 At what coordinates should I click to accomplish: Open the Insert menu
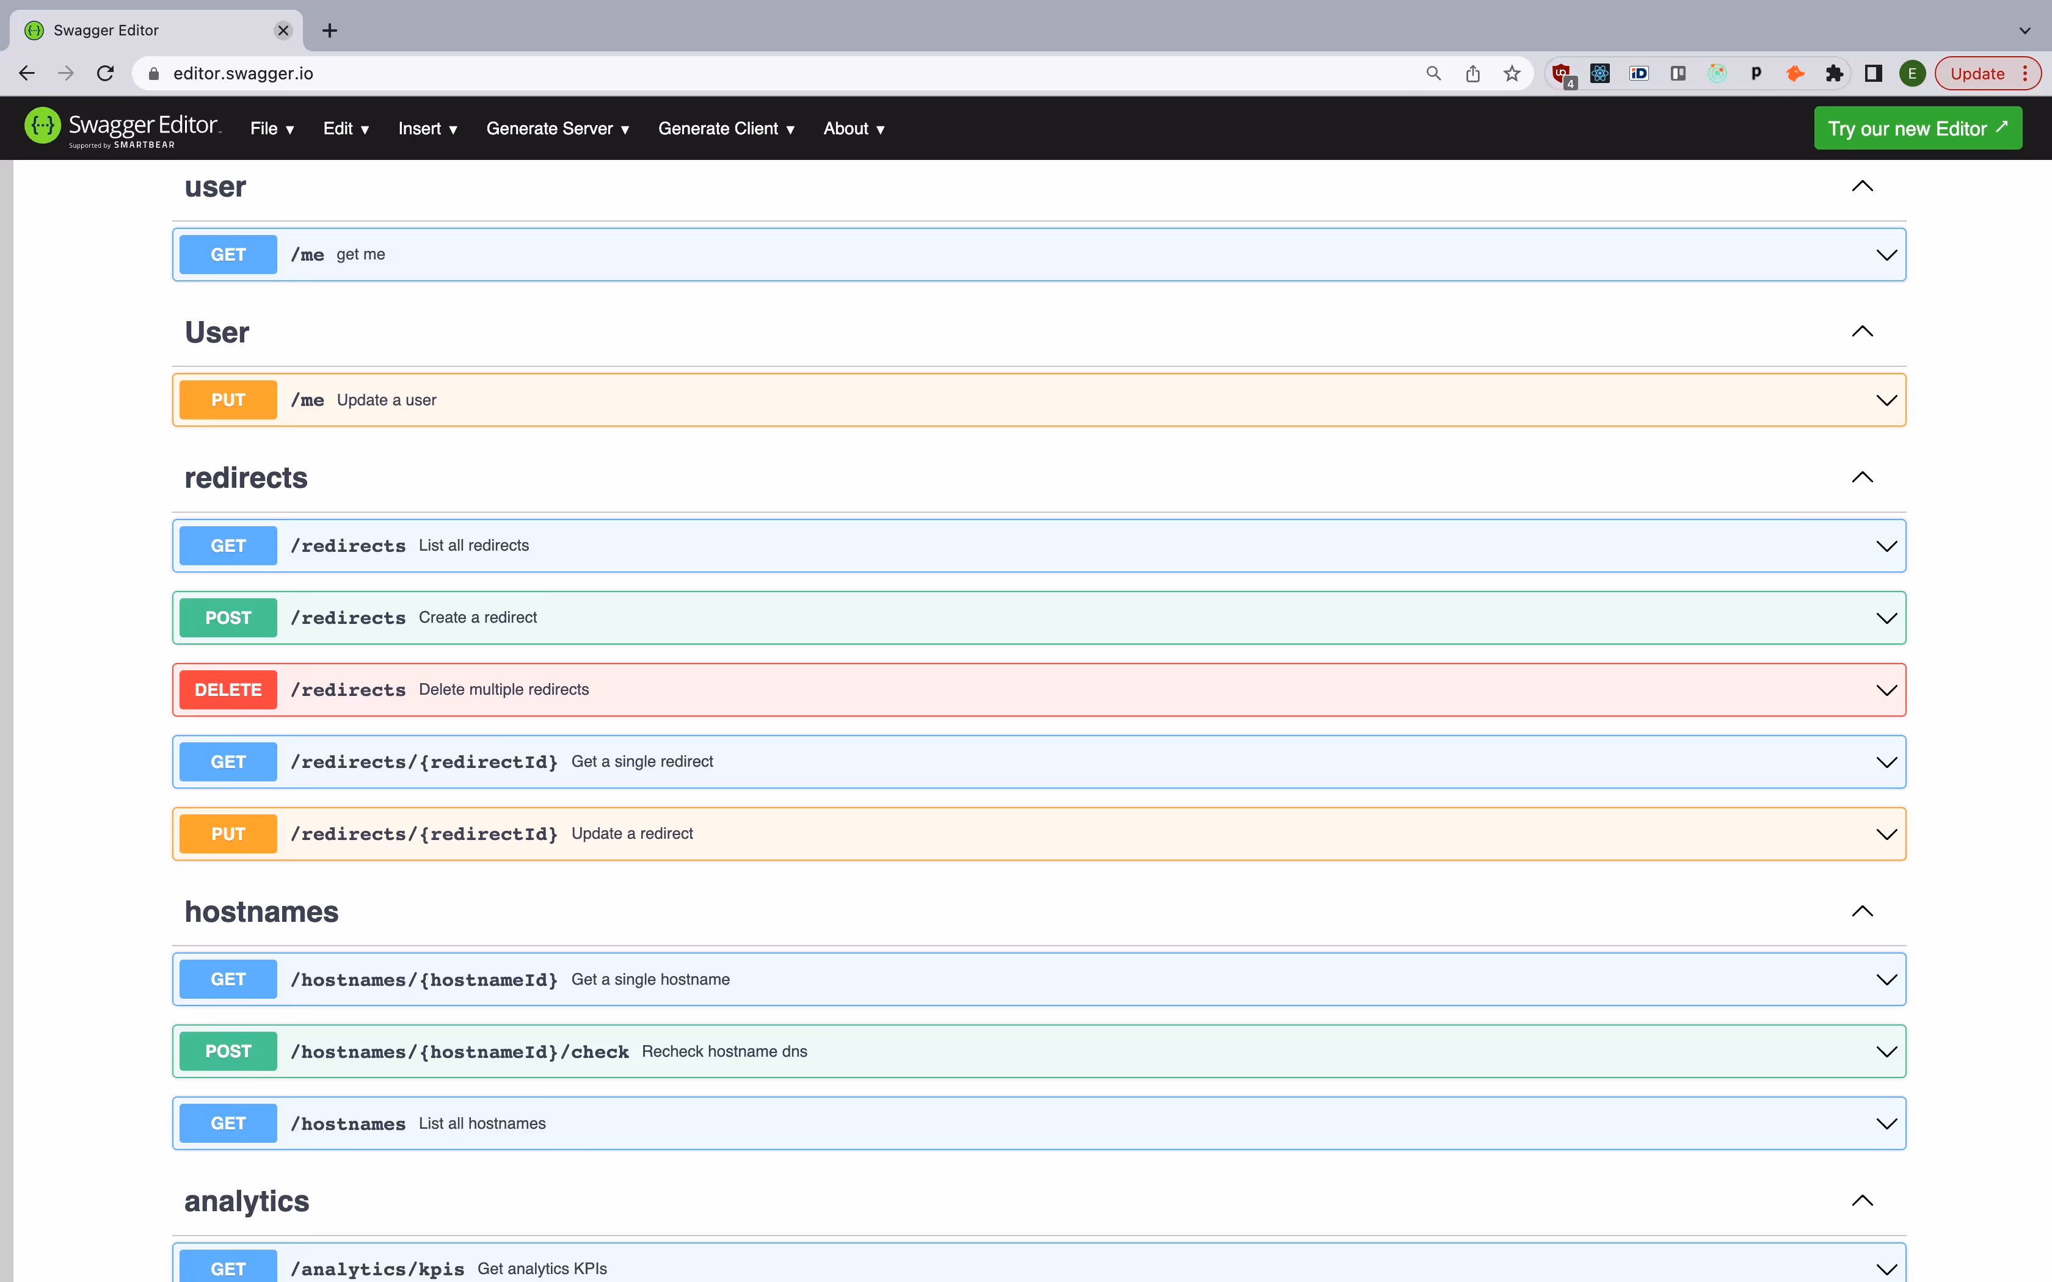428,129
